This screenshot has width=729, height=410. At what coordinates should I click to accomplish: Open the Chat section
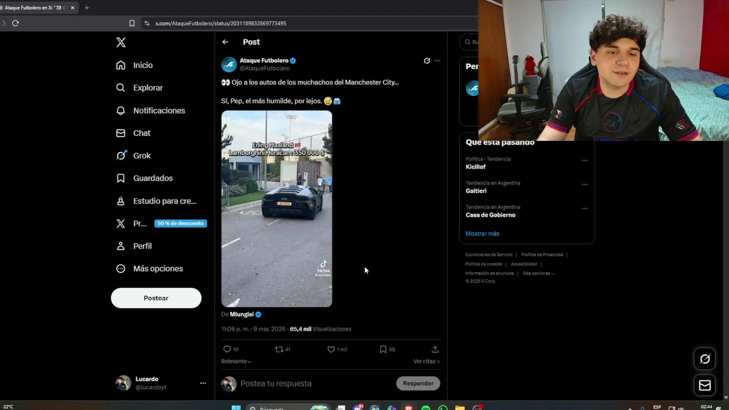click(133, 133)
